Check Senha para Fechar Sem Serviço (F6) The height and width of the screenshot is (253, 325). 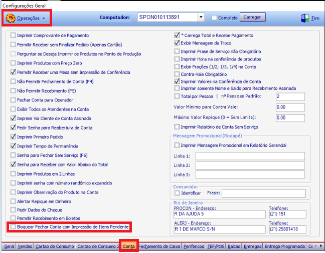pos(13,155)
